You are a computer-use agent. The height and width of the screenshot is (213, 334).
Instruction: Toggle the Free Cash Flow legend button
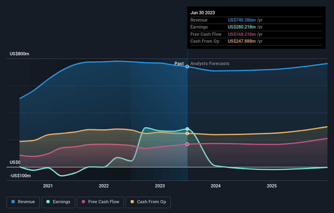pos(100,202)
